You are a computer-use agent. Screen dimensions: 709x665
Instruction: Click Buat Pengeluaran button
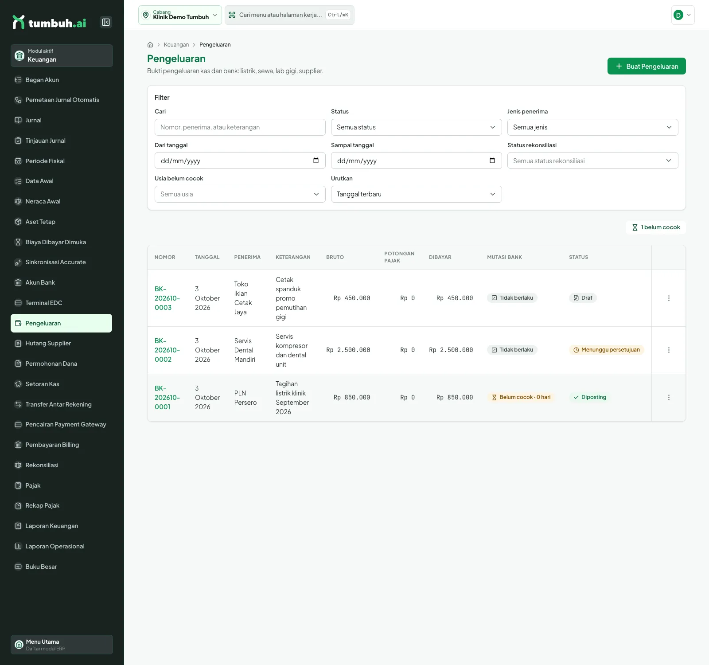(x=647, y=66)
